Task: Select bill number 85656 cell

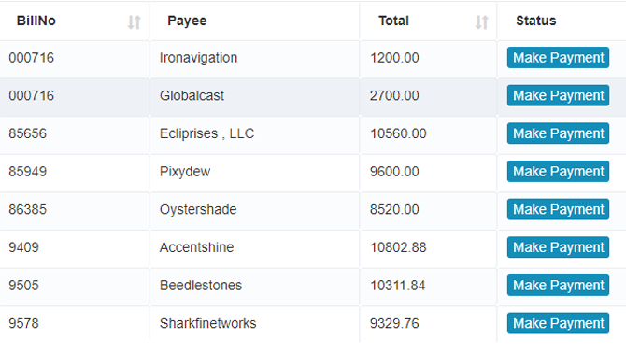Action: pos(74,133)
